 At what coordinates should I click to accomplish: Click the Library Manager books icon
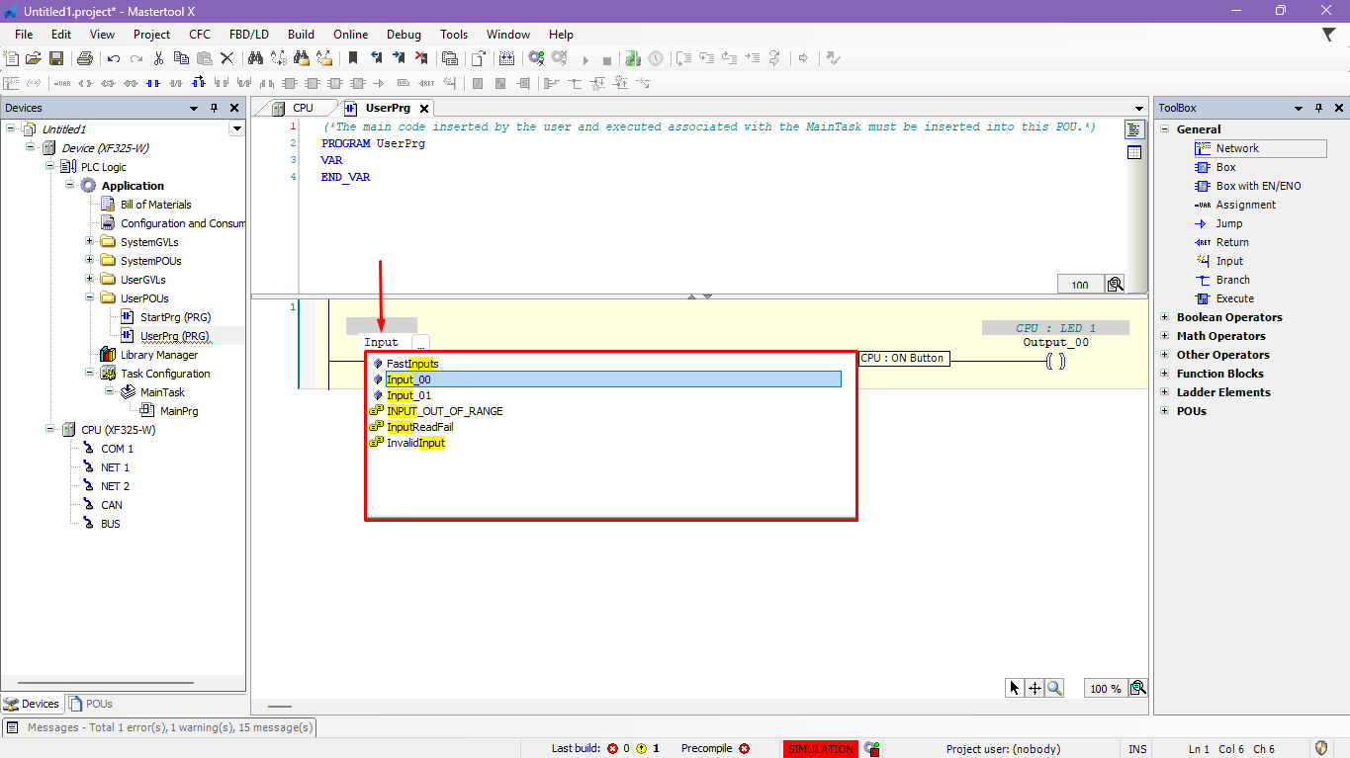(108, 355)
